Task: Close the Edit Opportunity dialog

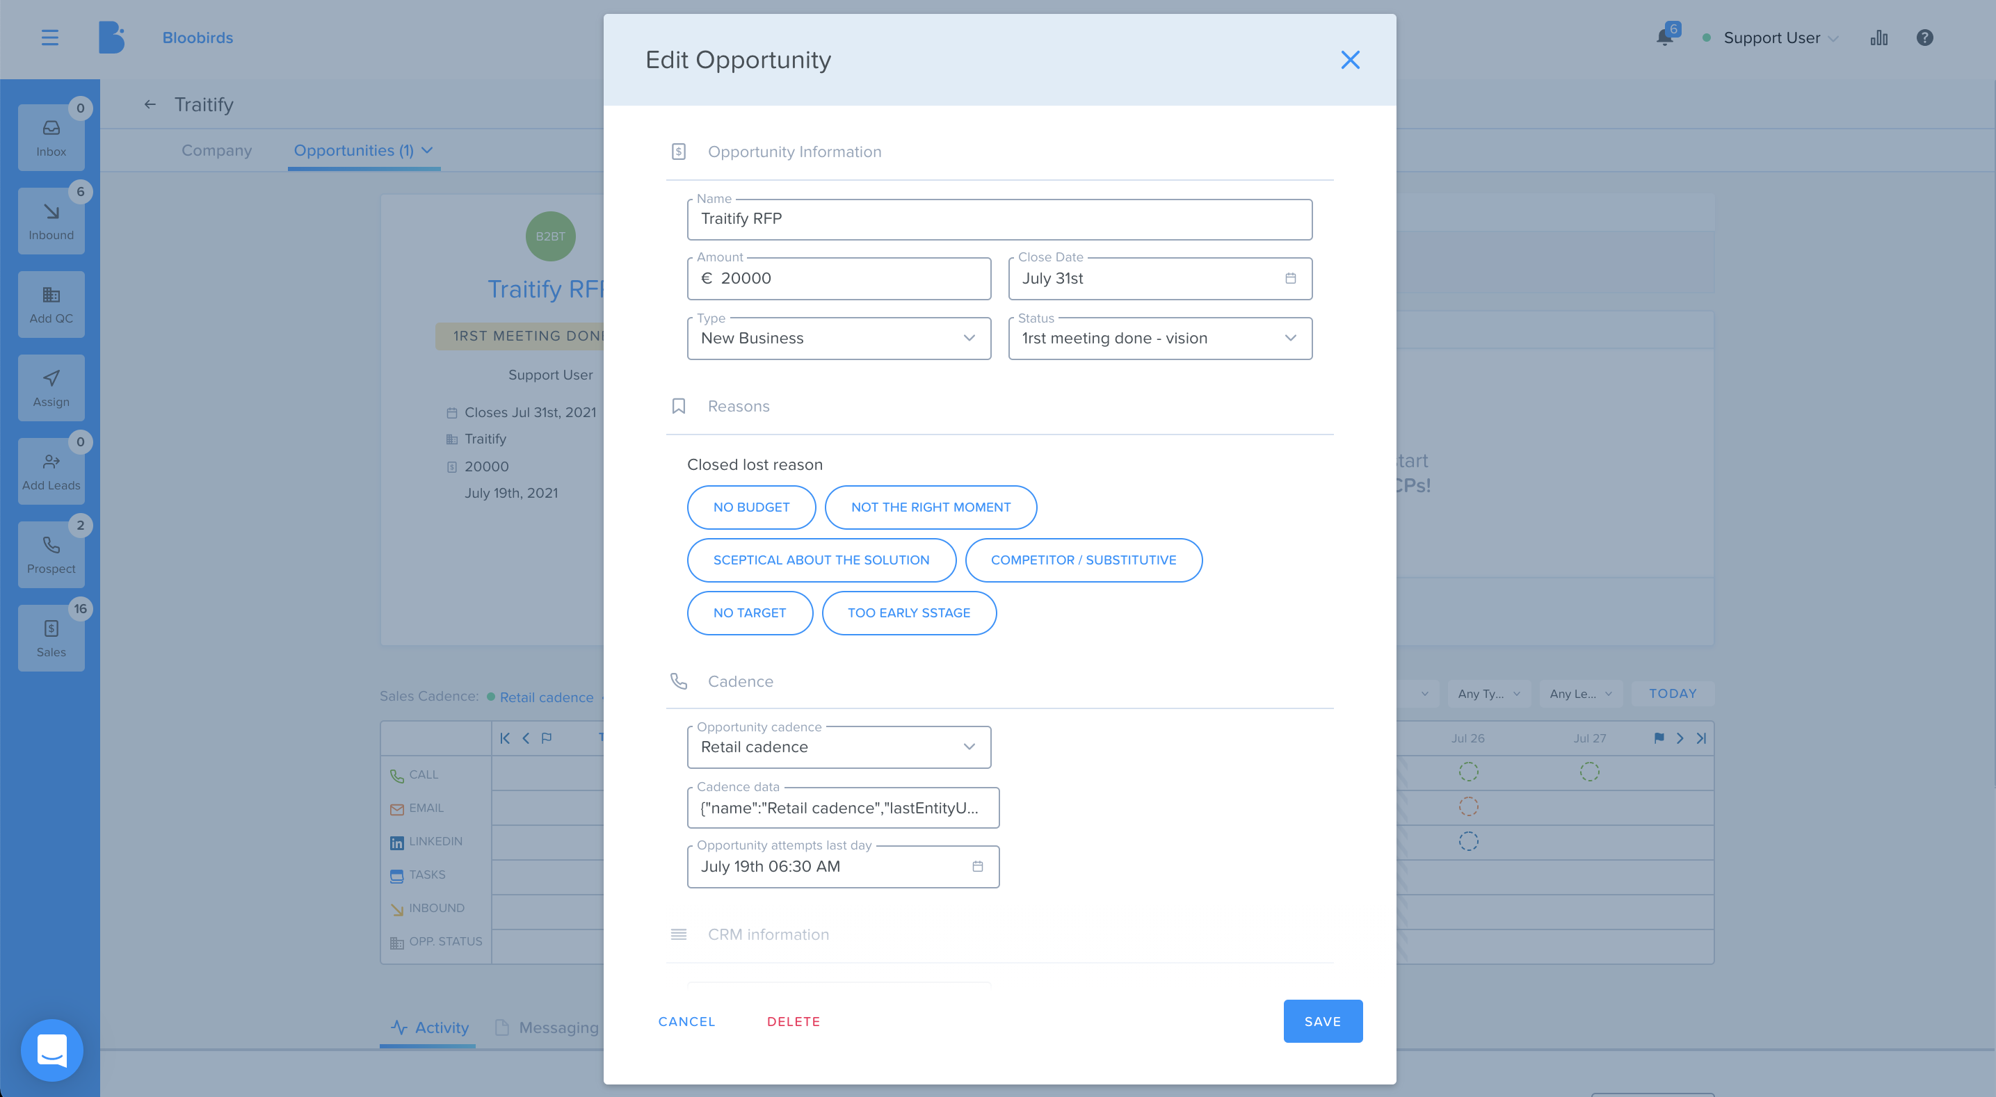Action: coord(1350,60)
